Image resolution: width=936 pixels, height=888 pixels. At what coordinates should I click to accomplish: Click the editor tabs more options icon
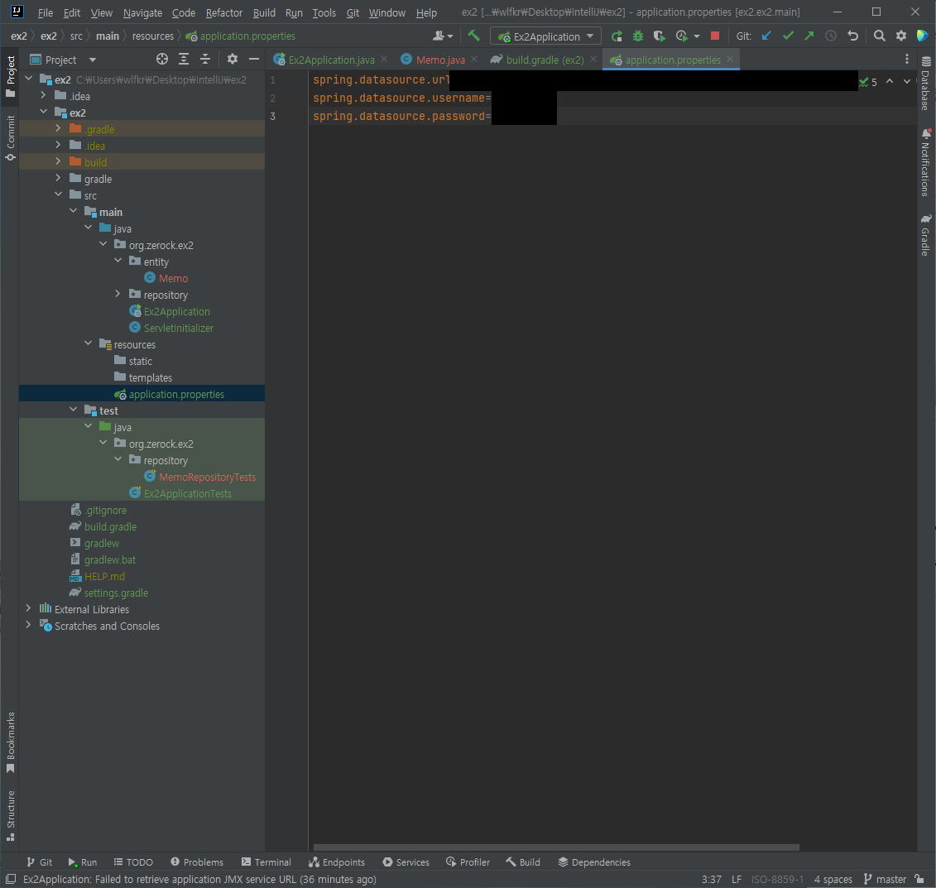[907, 59]
